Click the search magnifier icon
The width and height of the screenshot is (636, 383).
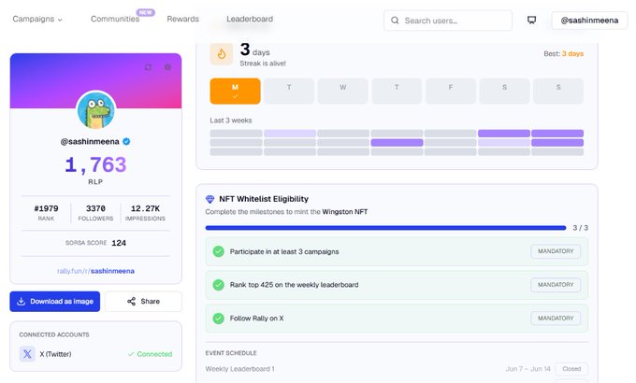(x=395, y=21)
